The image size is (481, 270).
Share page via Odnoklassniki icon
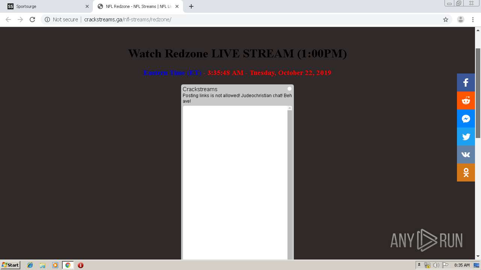click(x=466, y=172)
